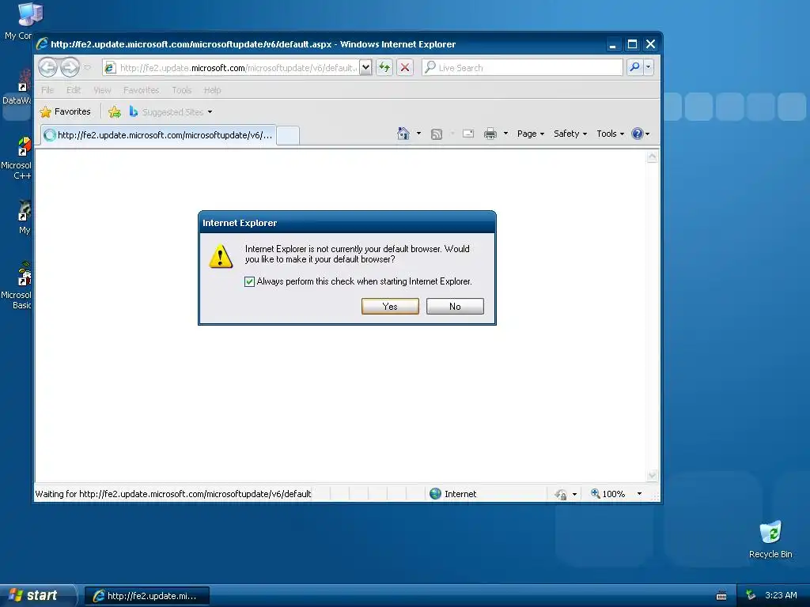Select the Recycle Bin desktop icon
Screen dimensions: 810x607
[x=770, y=539]
